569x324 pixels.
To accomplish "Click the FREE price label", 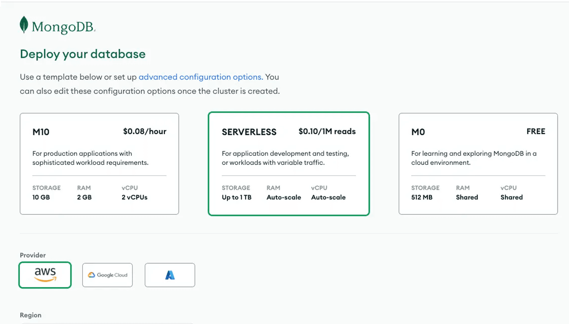I will [536, 131].
